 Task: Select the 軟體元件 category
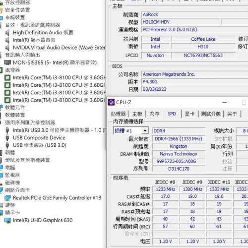[15, 108]
